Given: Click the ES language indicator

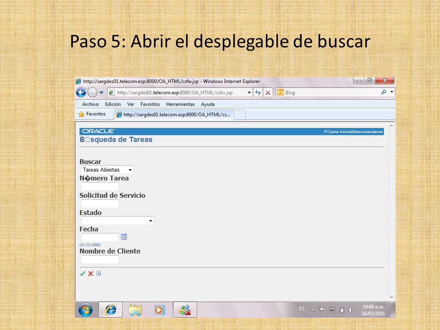Looking at the screenshot, I should click(x=302, y=308).
